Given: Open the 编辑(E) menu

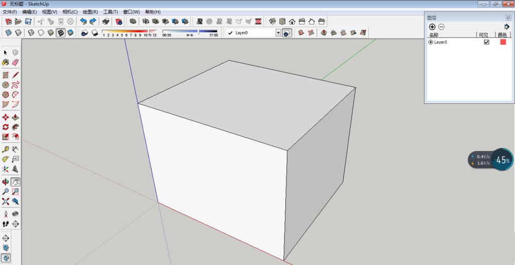Looking at the screenshot, I should click(29, 12).
